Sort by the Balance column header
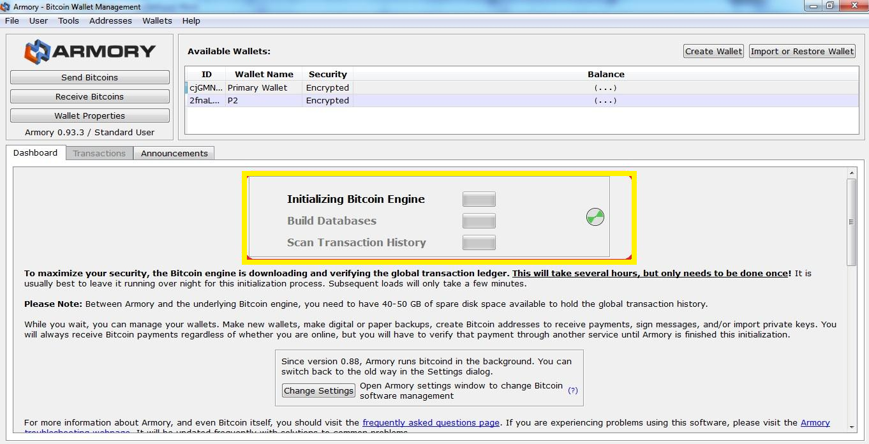This screenshot has width=869, height=444. [x=605, y=74]
